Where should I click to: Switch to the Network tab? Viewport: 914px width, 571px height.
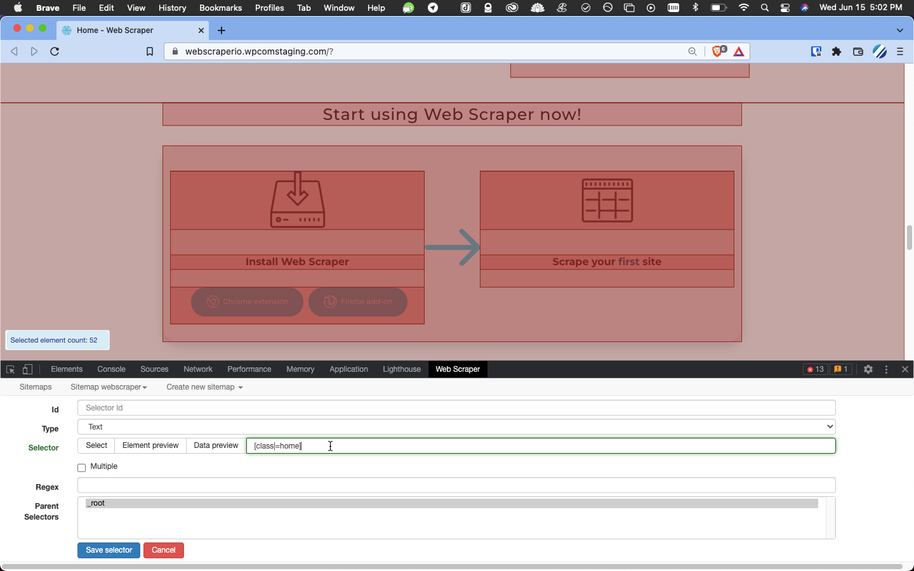click(x=198, y=369)
